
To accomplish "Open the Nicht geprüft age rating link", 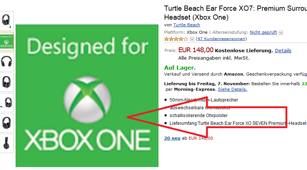I will pyautogui.click(x=264, y=32).
